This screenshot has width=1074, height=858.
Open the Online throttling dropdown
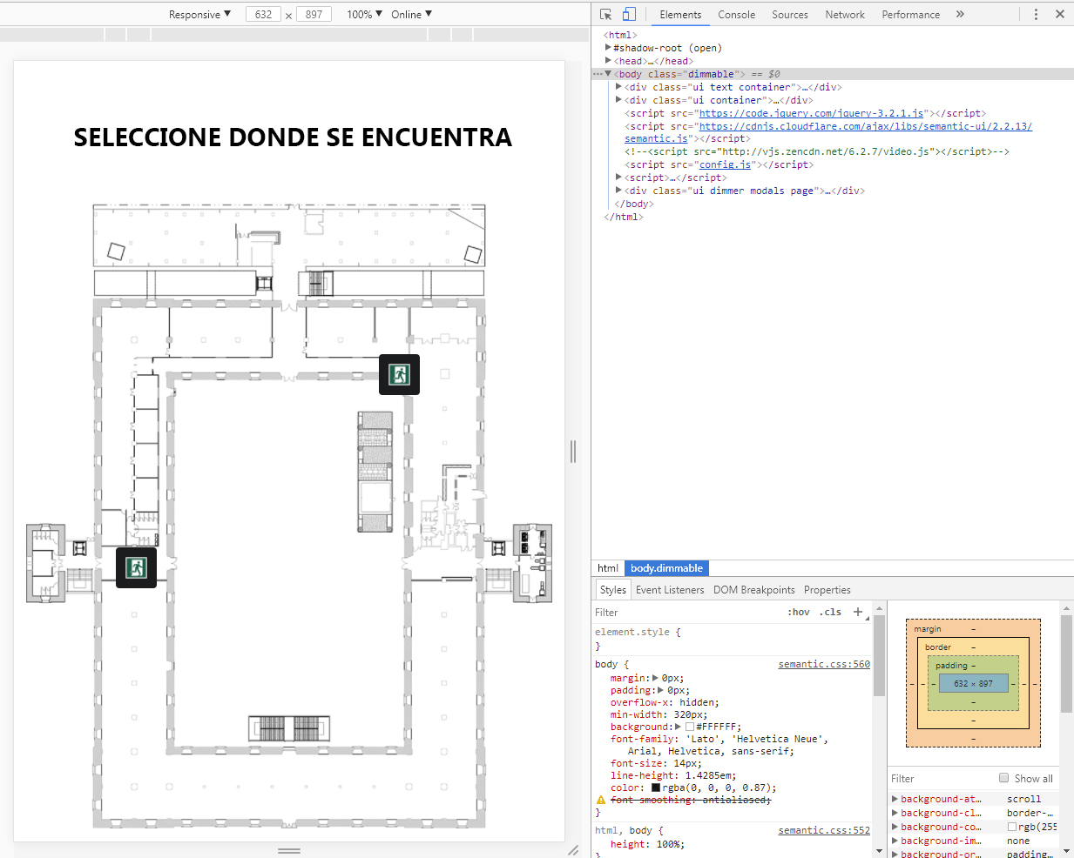[412, 14]
